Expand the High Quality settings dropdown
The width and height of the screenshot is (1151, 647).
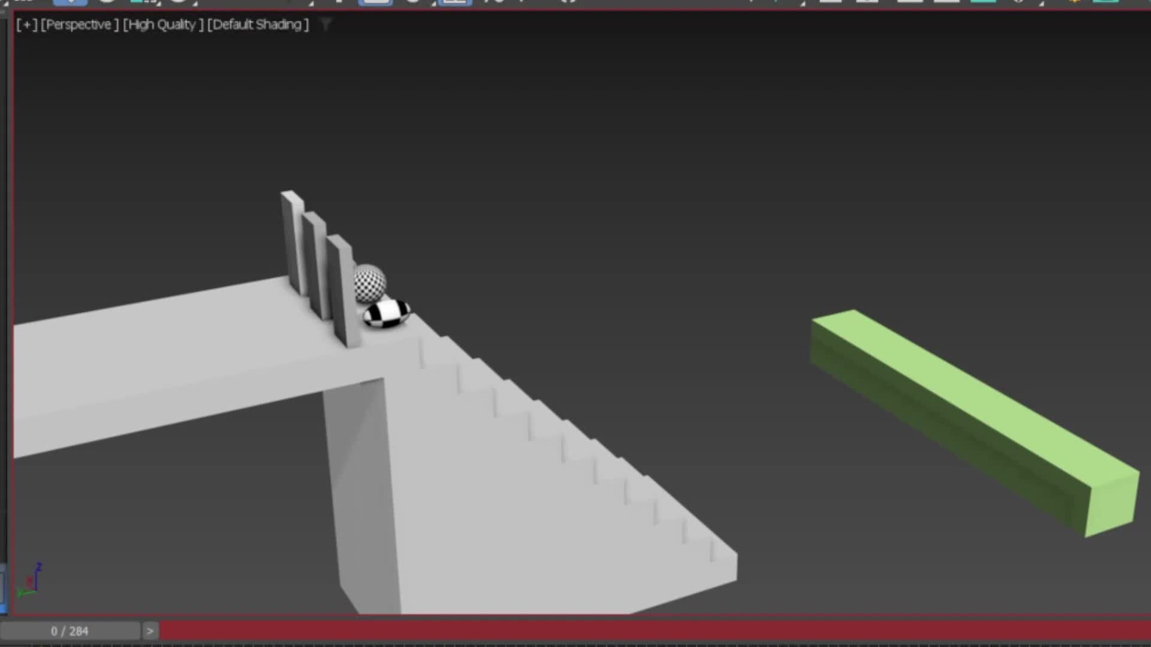[163, 25]
